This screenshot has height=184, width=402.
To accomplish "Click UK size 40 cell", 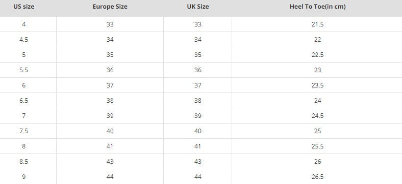I will click(x=197, y=131).
